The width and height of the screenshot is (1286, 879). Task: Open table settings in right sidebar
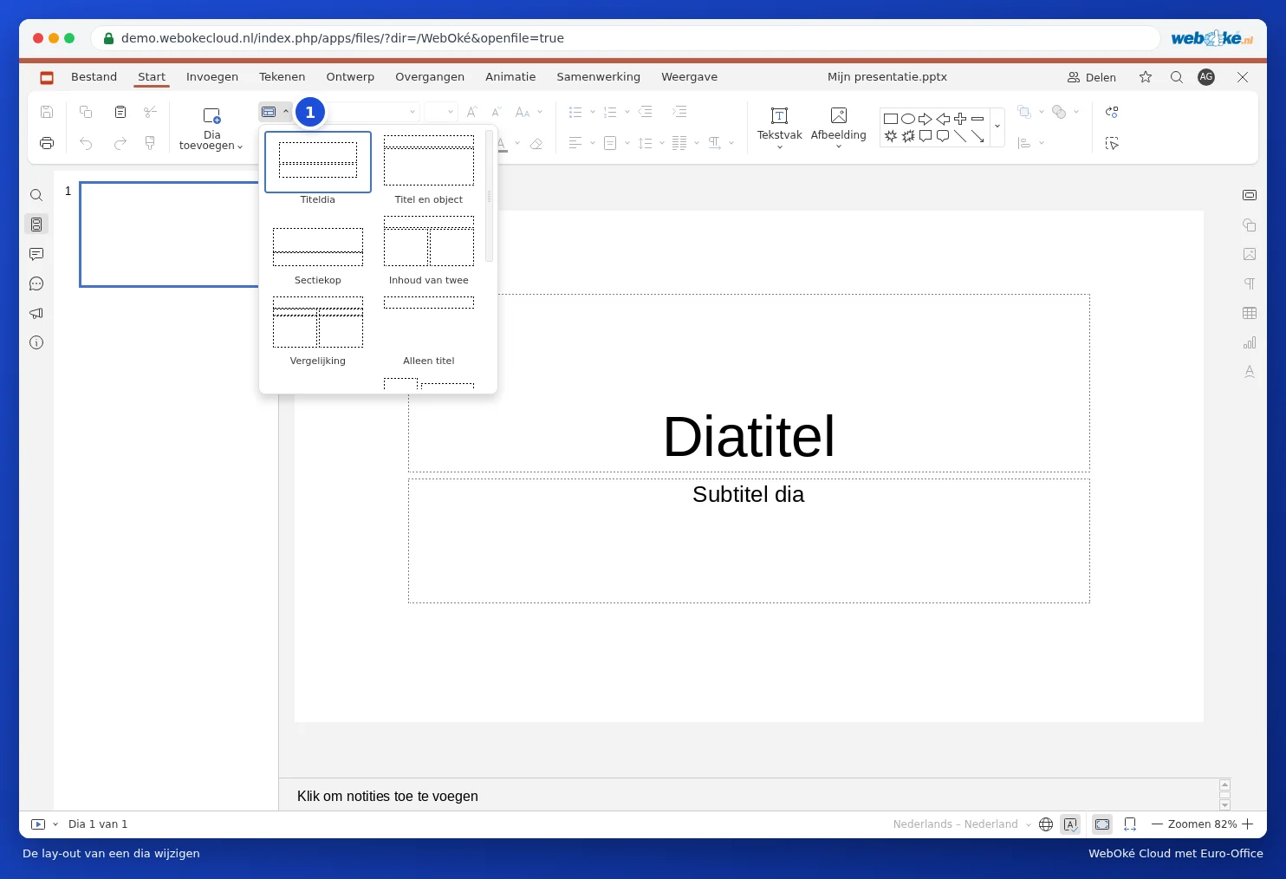point(1250,313)
